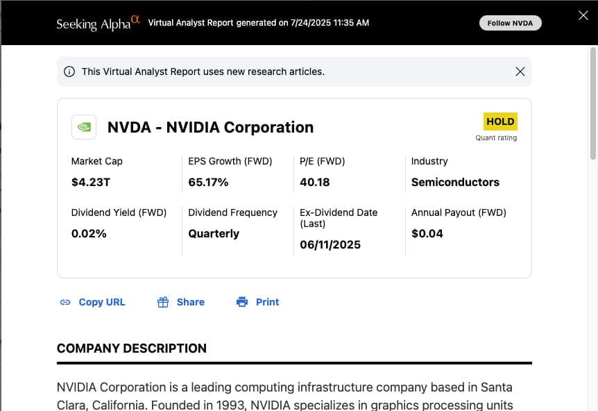Viewport: 598px width, 411px height.
Task: Click the HOLD quant rating badge
Action: [x=500, y=121]
